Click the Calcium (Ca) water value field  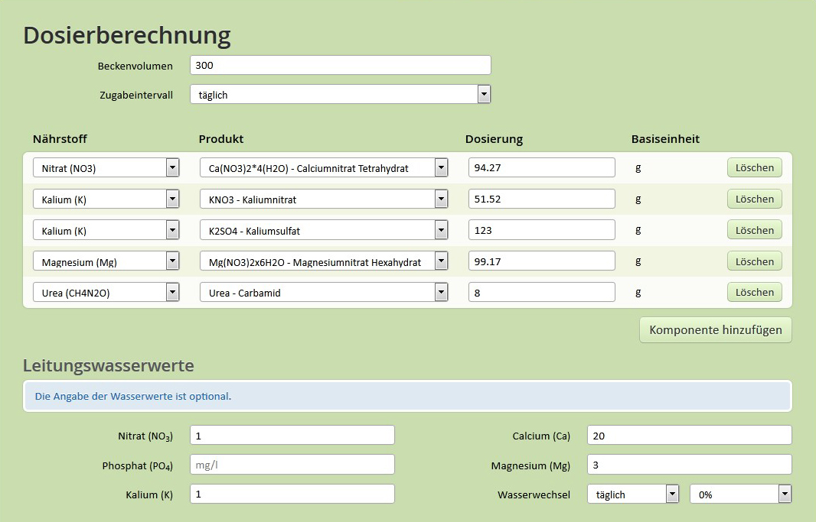[x=689, y=436]
